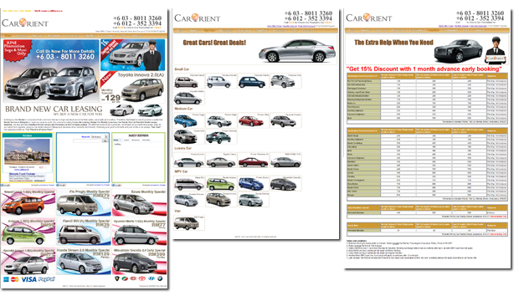The image size is (519, 301).
Task: Open the Exora monthly special banner
Action: click(139, 202)
